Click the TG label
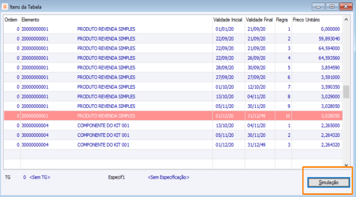This screenshot has height=197, width=356. (x=8, y=177)
